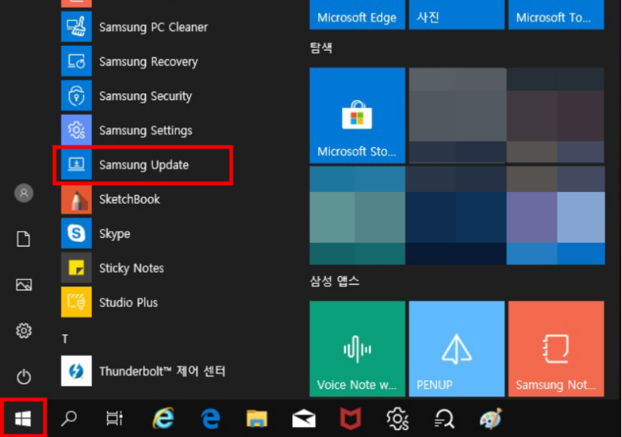Open the Power options icon
Image resolution: width=622 pixels, height=437 pixels.
pyautogui.click(x=24, y=376)
